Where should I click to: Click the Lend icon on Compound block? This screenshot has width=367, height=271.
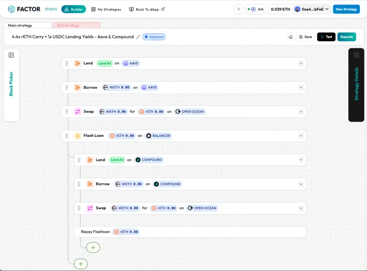tap(90, 160)
